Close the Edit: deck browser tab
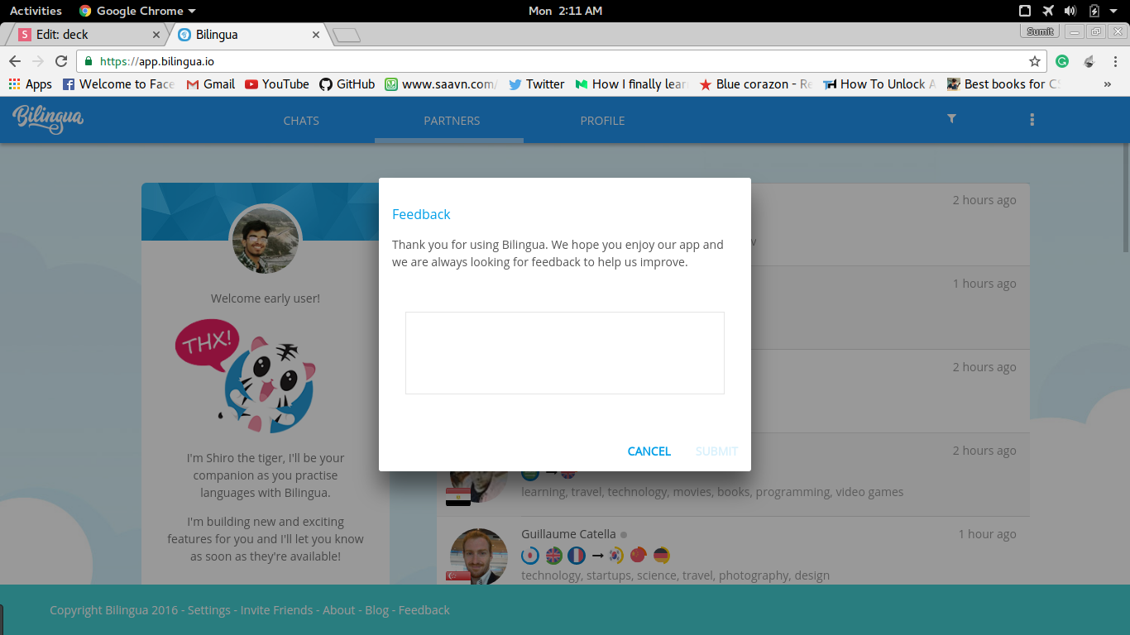The height and width of the screenshot is (635, 1130). click(156, 35)
